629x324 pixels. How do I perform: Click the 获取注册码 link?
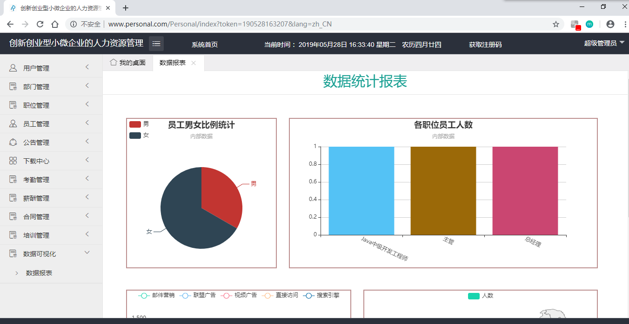point(485,45)
